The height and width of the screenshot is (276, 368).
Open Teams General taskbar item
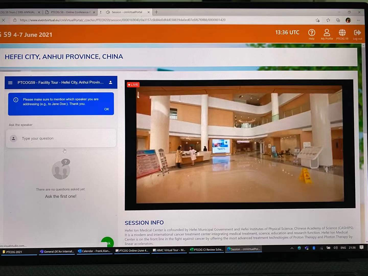[57, 251]
